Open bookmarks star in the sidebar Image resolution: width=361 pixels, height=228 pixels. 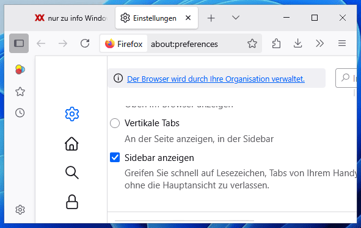point(20,91)
